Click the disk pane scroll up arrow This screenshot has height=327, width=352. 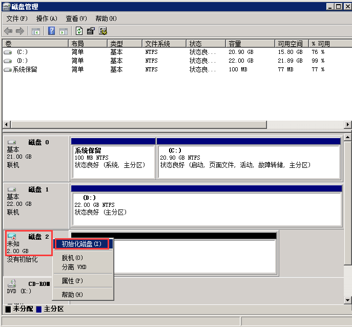[x=347, y=137]
